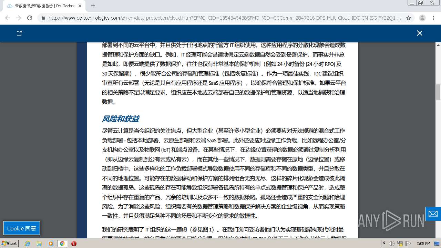Click the paragraph starting 尽管云计算是当今组织
The width and height of the screenshot is (441, 248).
tap(224, 173)
